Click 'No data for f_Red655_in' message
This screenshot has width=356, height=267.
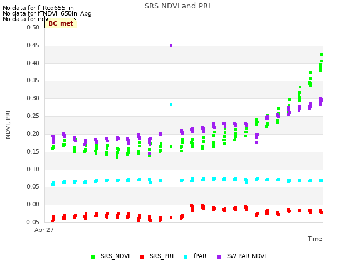38,8
